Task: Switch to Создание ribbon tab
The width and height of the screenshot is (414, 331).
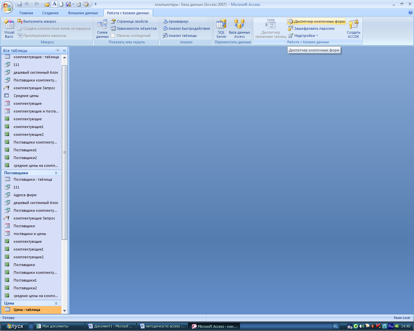Action: click(x=50, y=13)
